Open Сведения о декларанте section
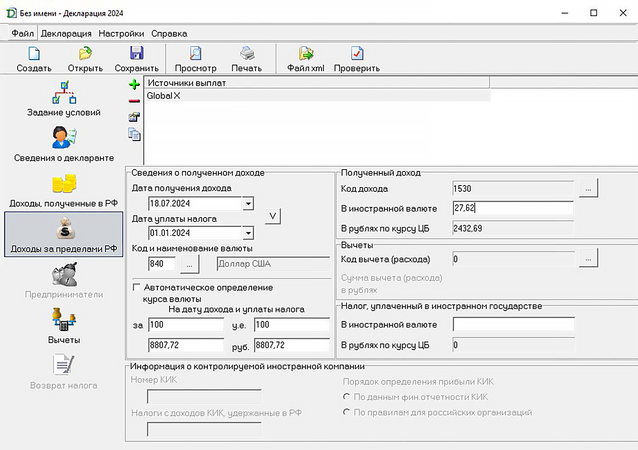This screenshot has height=450, width=638. (64, 144)
